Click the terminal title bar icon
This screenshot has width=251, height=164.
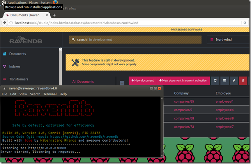(x=5, y=88)
